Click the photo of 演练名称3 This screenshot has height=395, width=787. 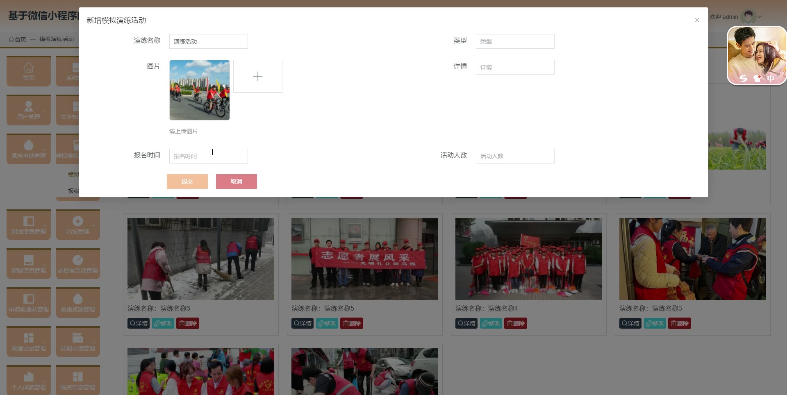pyautogui.click(x=693, y=259)
